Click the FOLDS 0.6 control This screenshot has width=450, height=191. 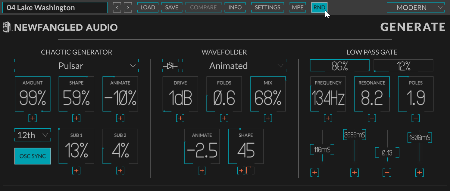(224, 94)
